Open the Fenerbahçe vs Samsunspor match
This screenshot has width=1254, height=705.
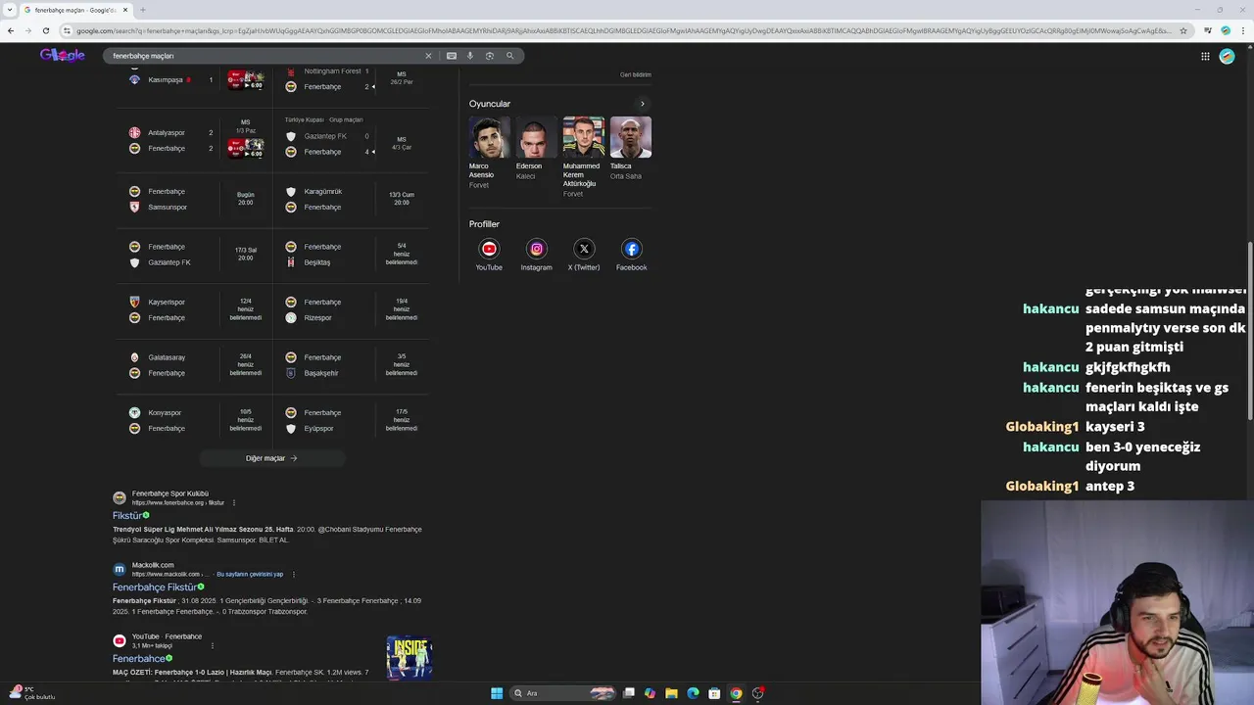(195, 200)
